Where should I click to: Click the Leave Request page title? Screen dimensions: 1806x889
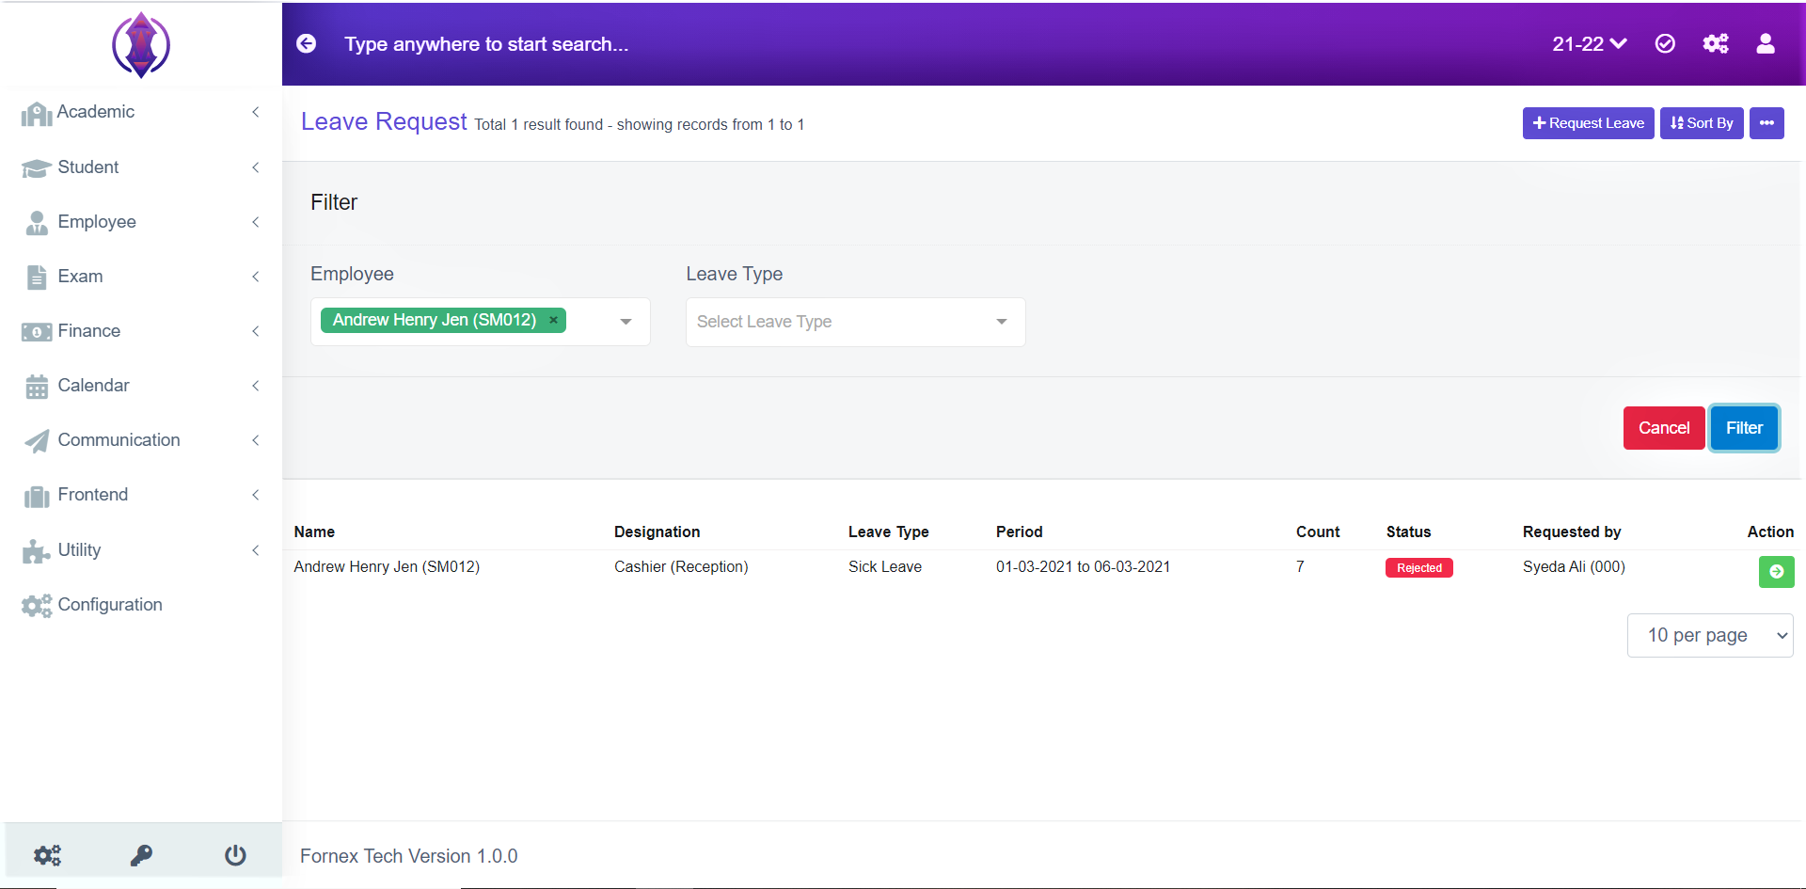point(384,121)
